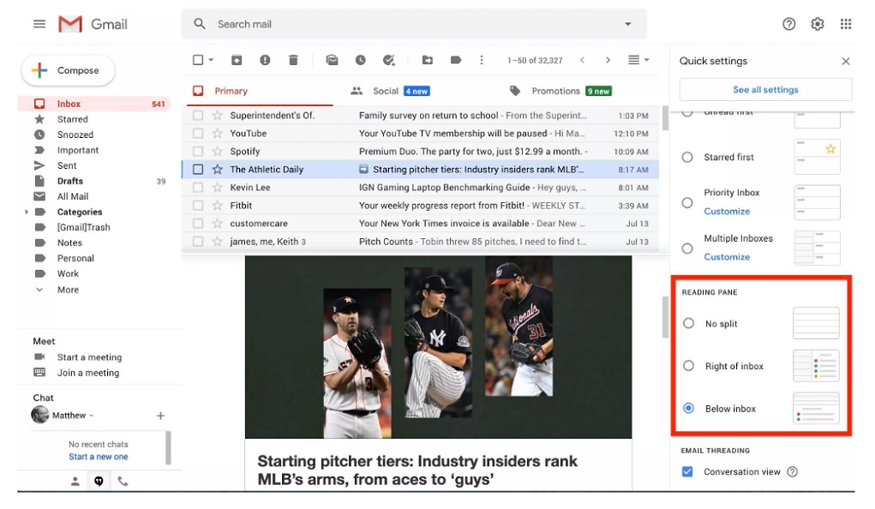Click the Archive icon in toolbar
The width and height of the screenshot is (875, 509).
(x=237, y=60)
